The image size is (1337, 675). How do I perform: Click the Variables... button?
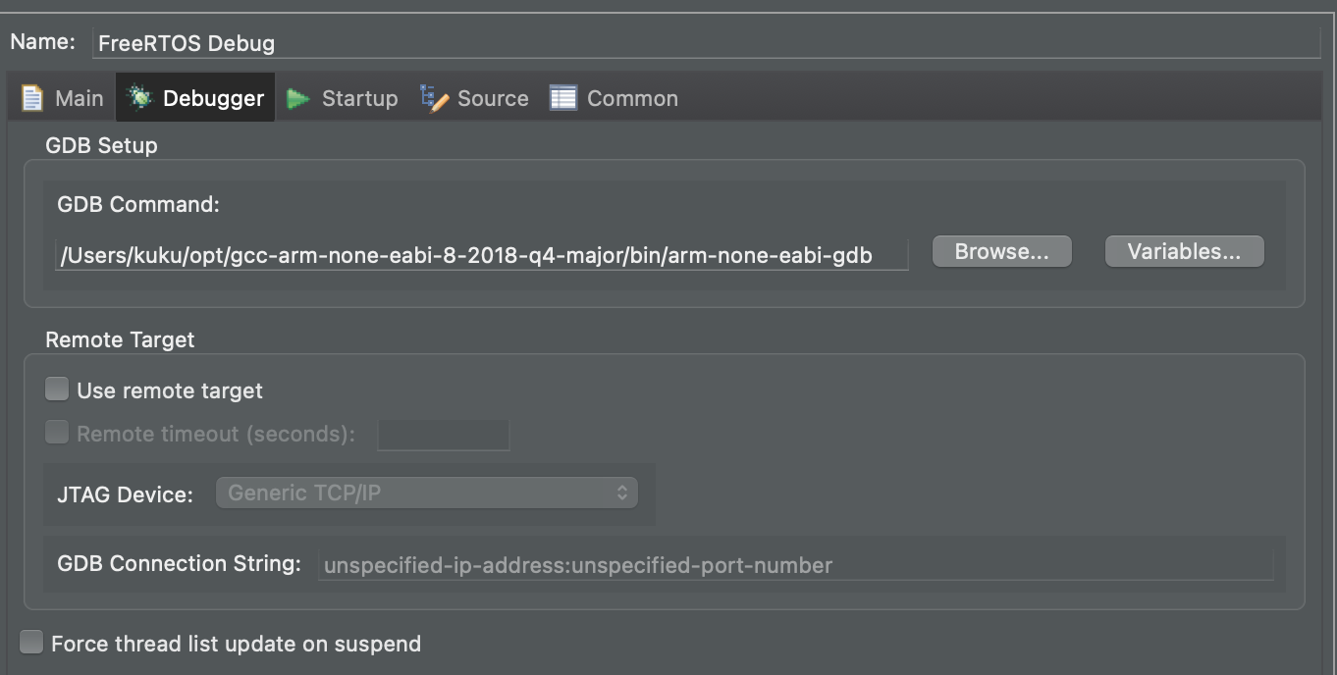pos(1184,251)
